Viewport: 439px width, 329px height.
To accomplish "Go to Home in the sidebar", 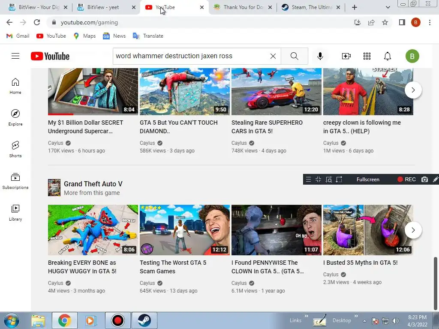I will tap(15, 86).
